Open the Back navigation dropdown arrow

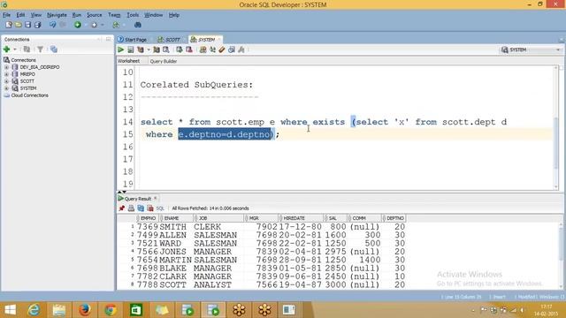[x=86, y=25]
